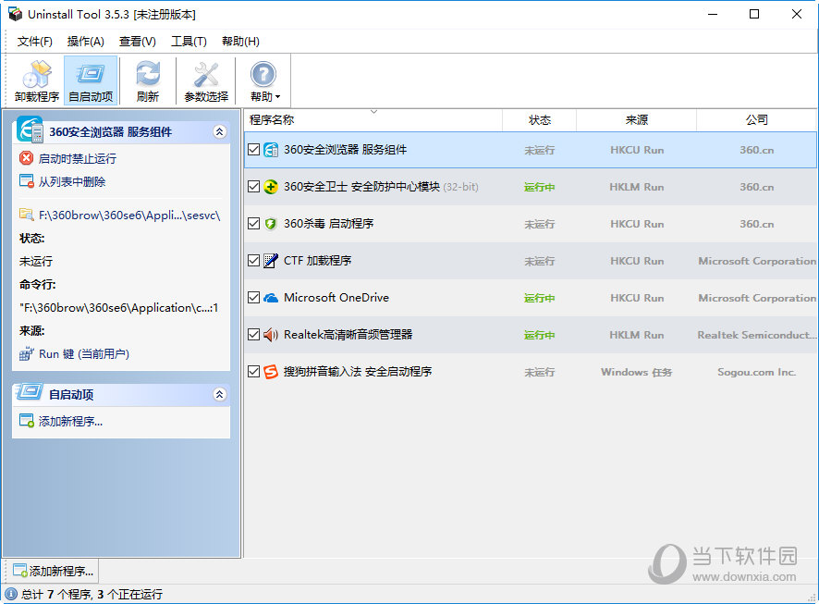Click the Realtek speaker icon

[271, 335]
